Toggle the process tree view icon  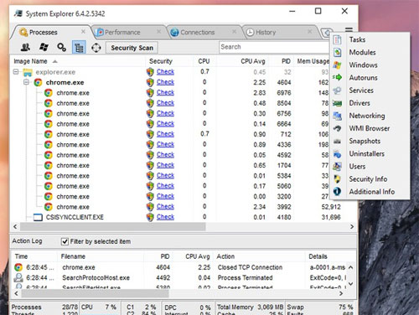(x=79, y=47)
